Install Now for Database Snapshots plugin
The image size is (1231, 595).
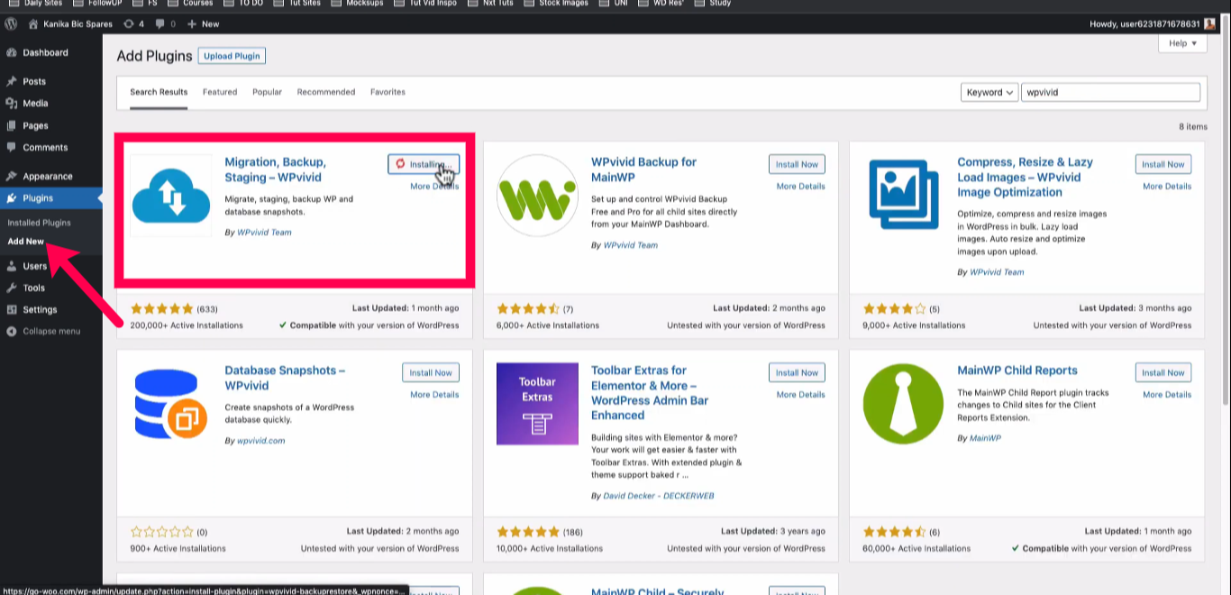point(431,372)
